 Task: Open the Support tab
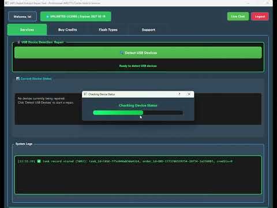[148, 29]
